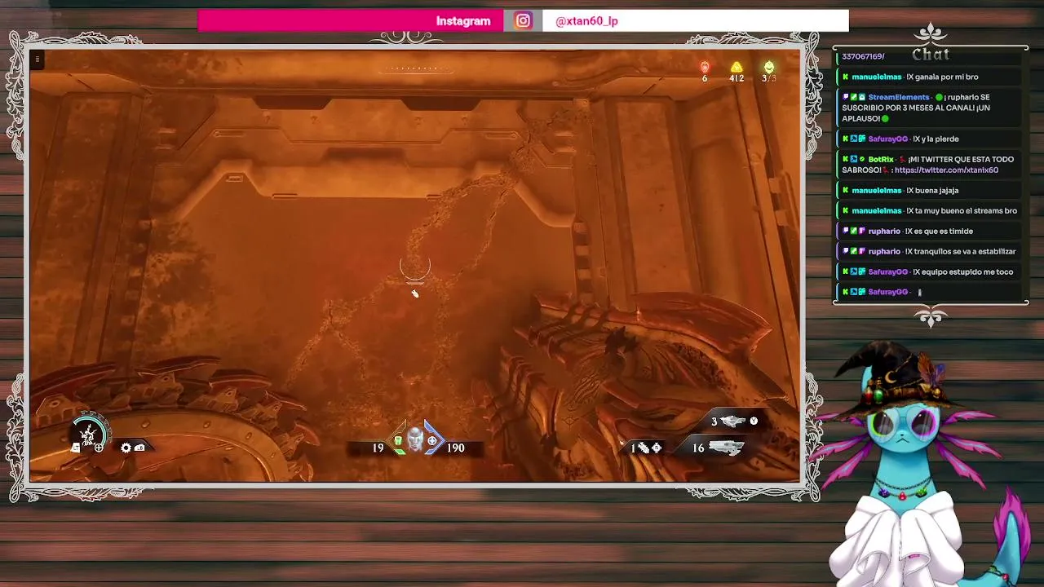Click the Chat panel title
This screenshot has width=1044, height=587.
931,54
